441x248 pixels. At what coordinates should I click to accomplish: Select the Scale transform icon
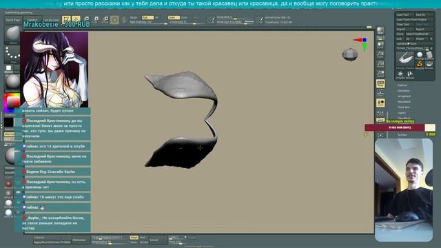[96, 19]
